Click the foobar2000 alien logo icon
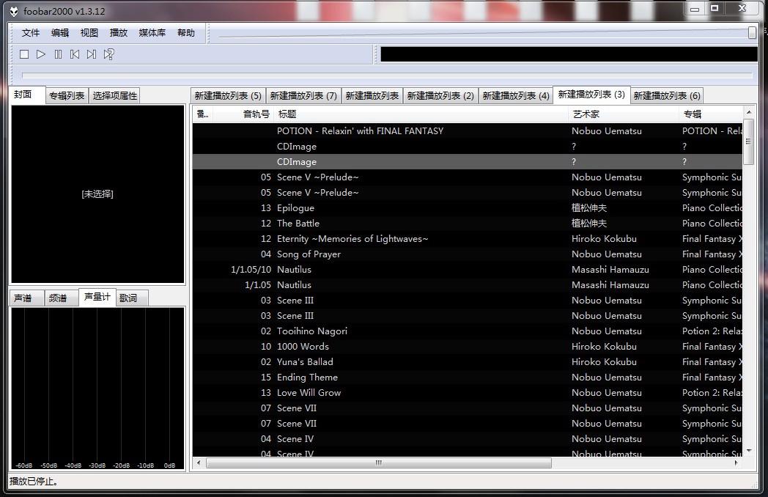 [x=15, y=11]
